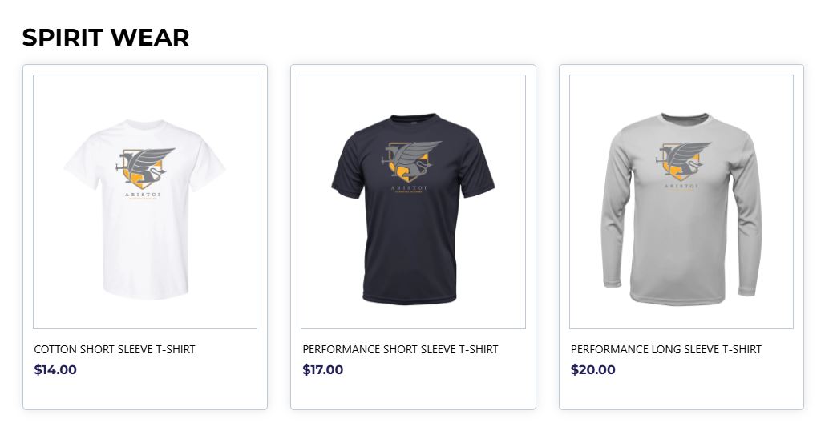Click the winged horse logo on the gray shirt
Image resolution: width=837 pixels, height=439 pixels.
click(x=681, y=160)
